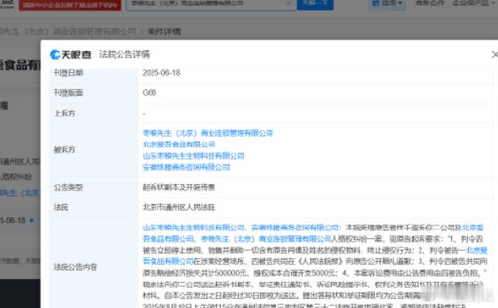Click the 法院公告详情 dialog title
The height and width of the screenshot is (308, 498).
tap(124, 54)
